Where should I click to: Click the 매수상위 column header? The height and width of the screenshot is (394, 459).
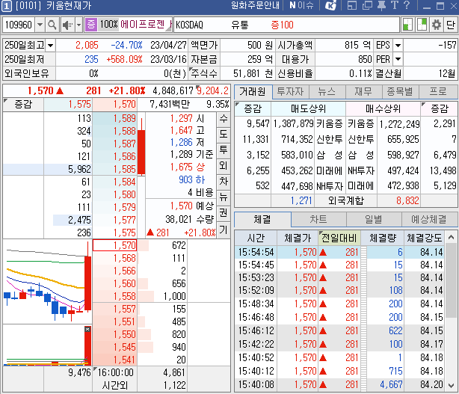tap(383, 109)
